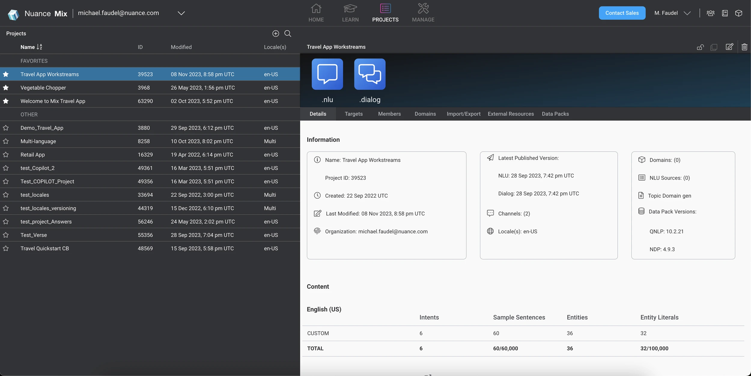Expand the organization email dropdown chevron
751x376 pixels.
[x=181, y=13]
